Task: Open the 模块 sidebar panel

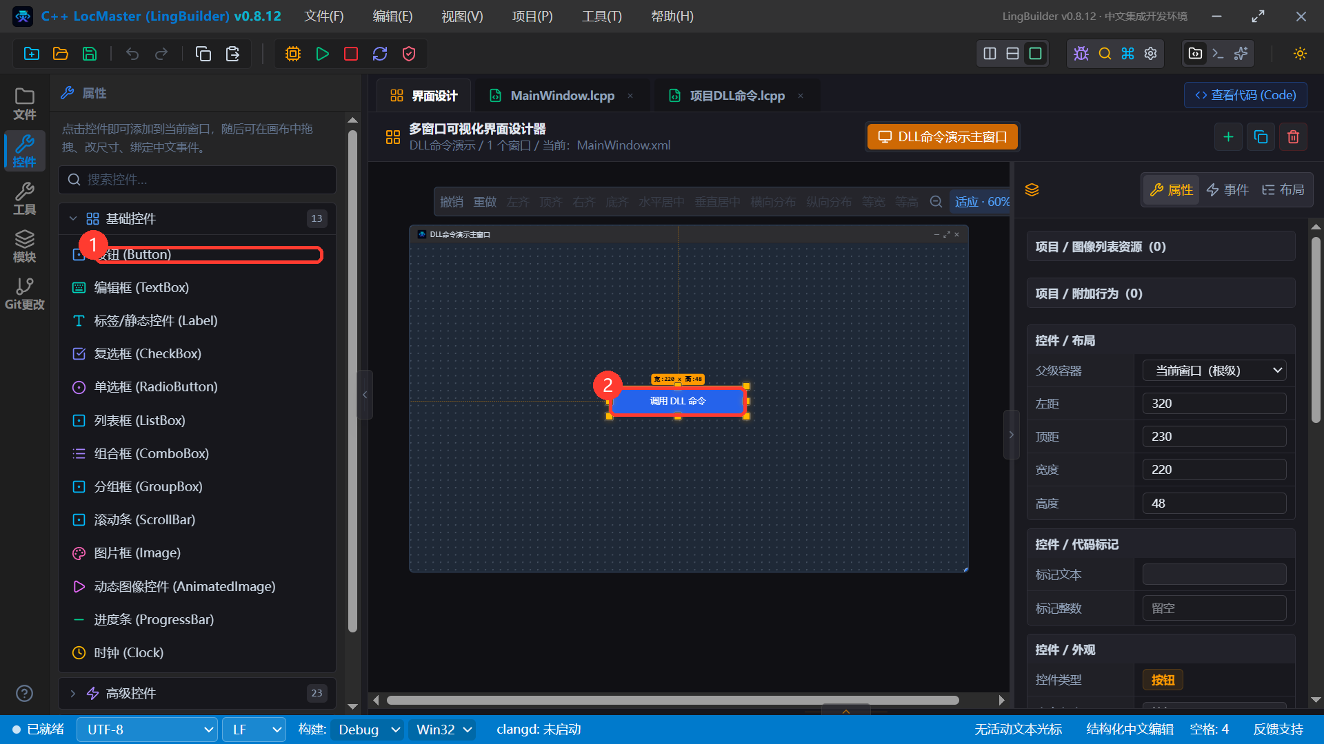Action: [25, 246]
